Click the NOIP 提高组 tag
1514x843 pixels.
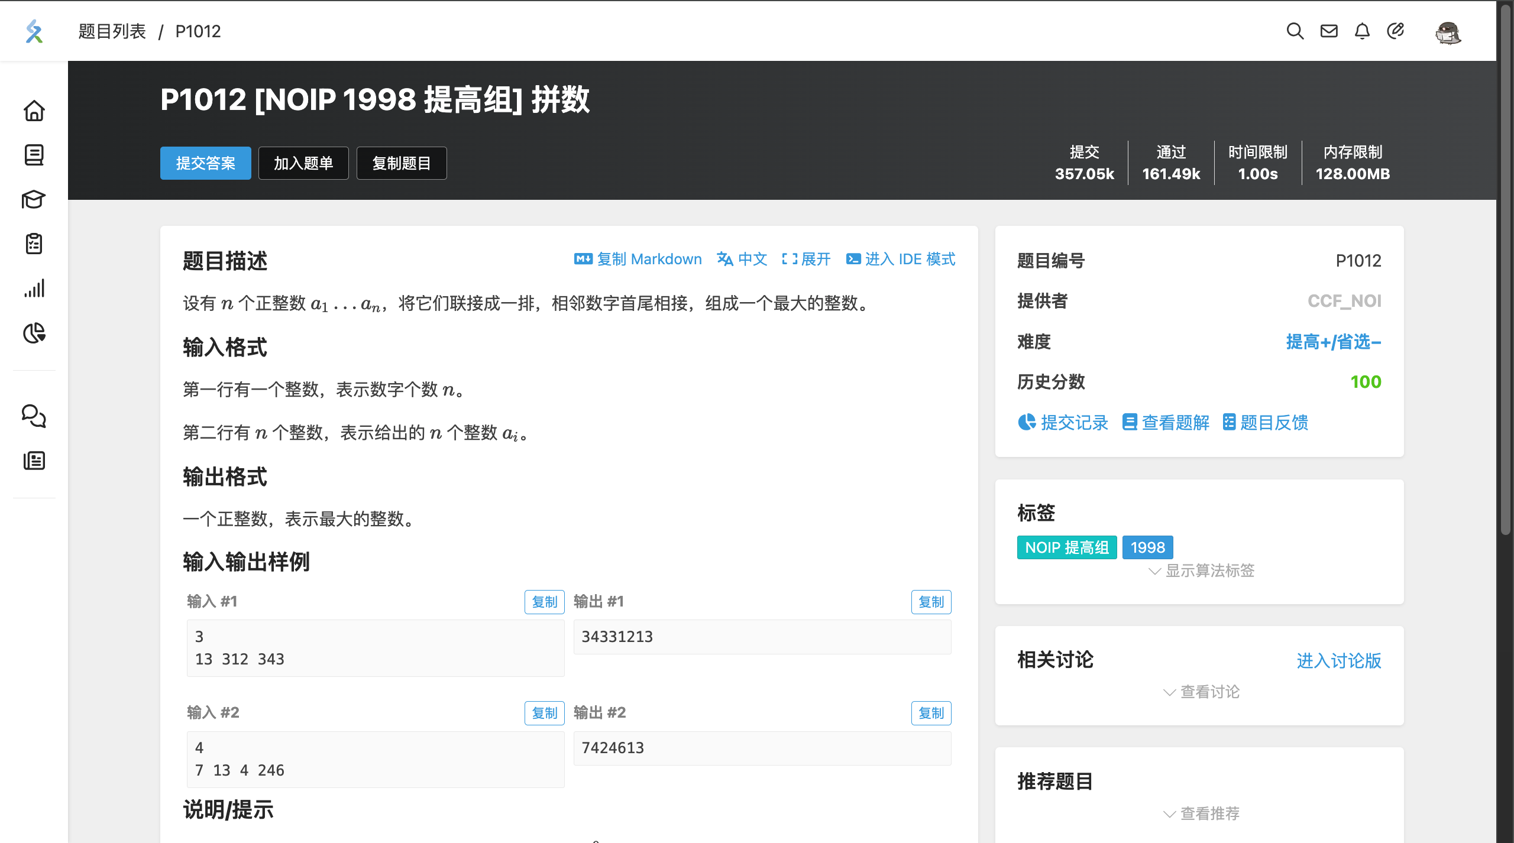[1066, 547]
